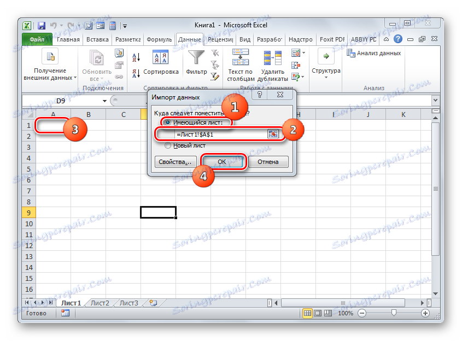The width and height of the screenshot is (462, 341).
Task: Switch to Page Layout view icon
Action: click(318, 313)
